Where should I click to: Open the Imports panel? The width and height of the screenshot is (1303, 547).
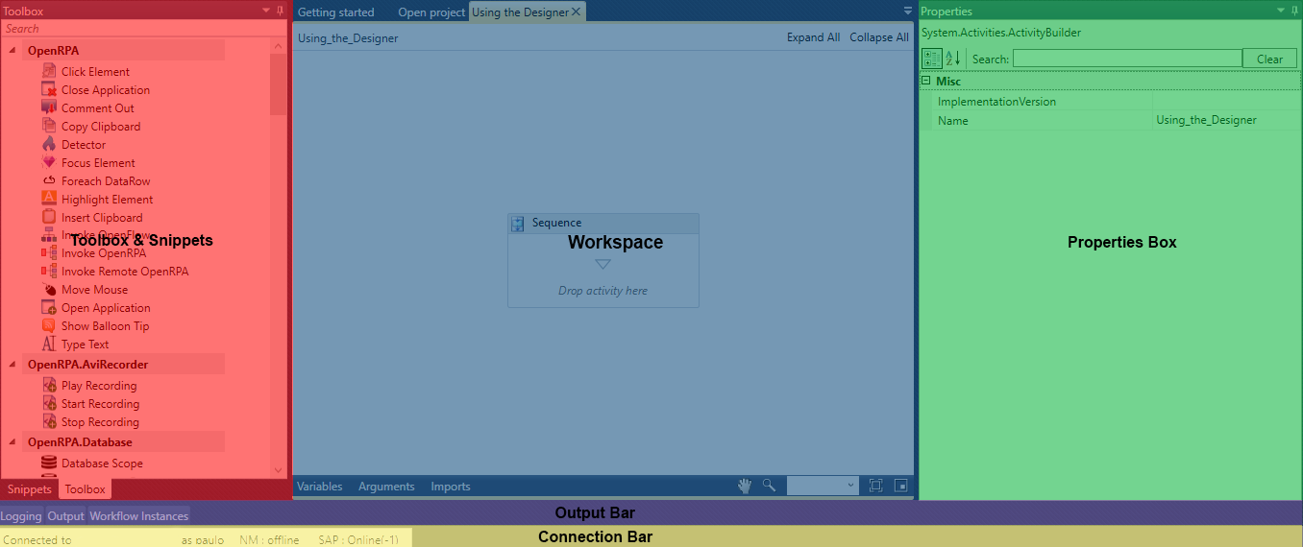[451, 487]
